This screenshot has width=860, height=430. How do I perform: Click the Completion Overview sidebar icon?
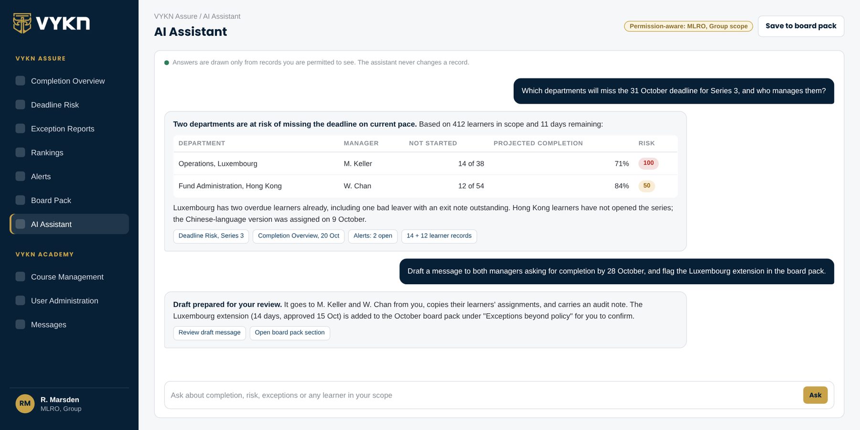pos(20,81)
